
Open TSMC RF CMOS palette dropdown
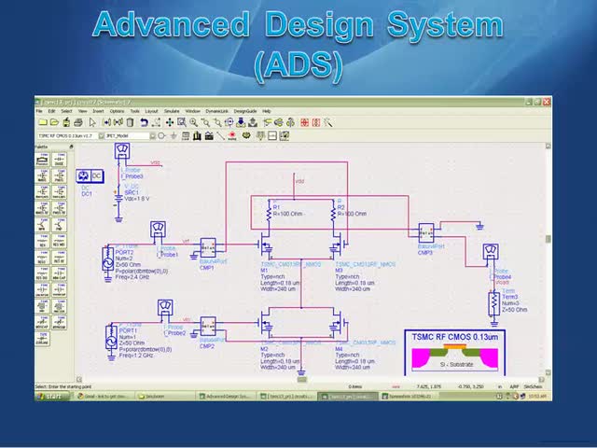pos(102,135)
